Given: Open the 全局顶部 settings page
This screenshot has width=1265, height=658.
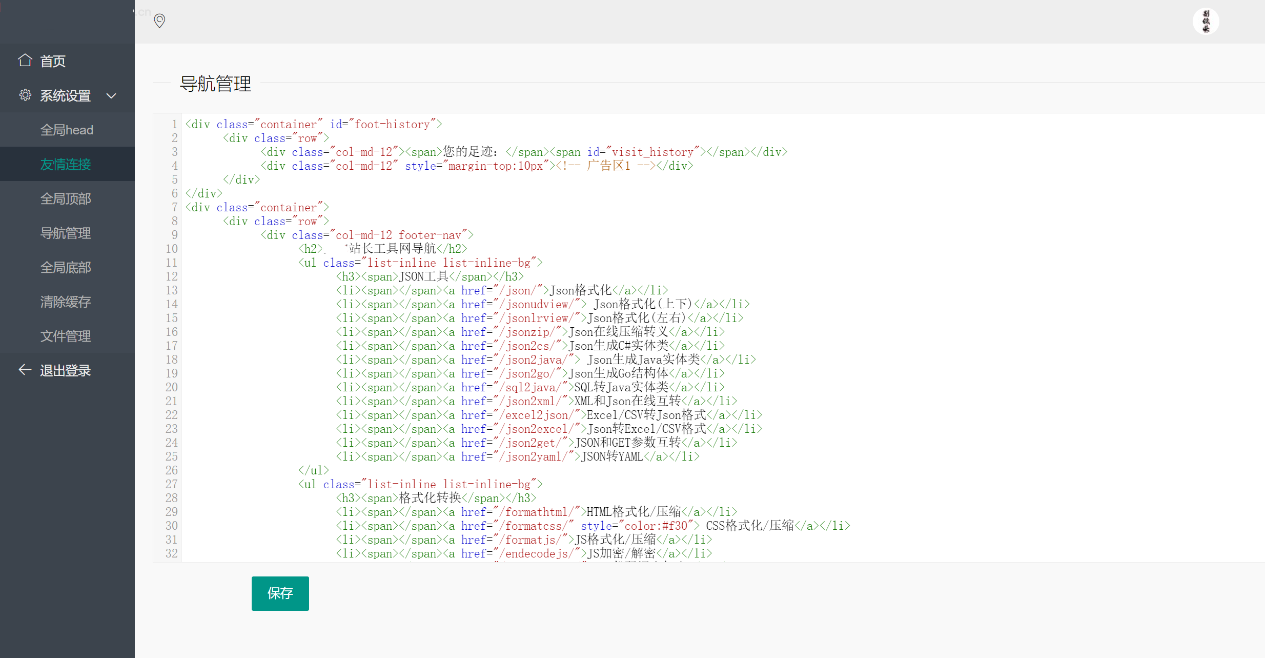Looking at the screenshot, I should click(67, 198).
